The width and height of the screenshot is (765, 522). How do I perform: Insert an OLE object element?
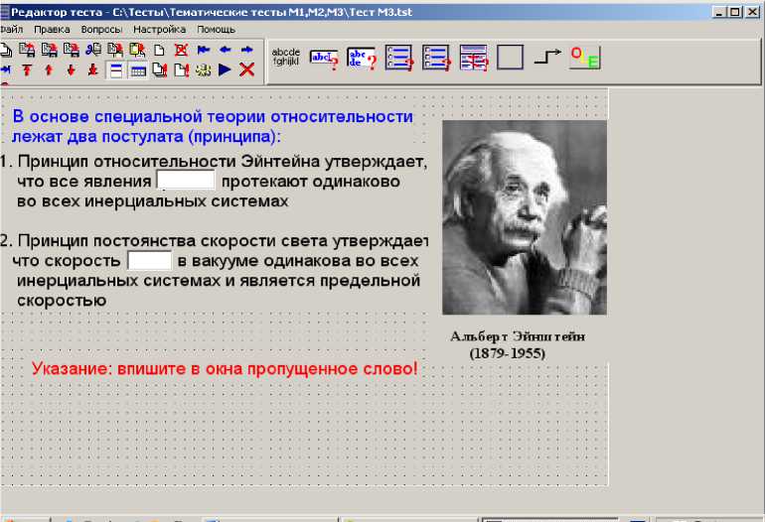pos(585,58)
